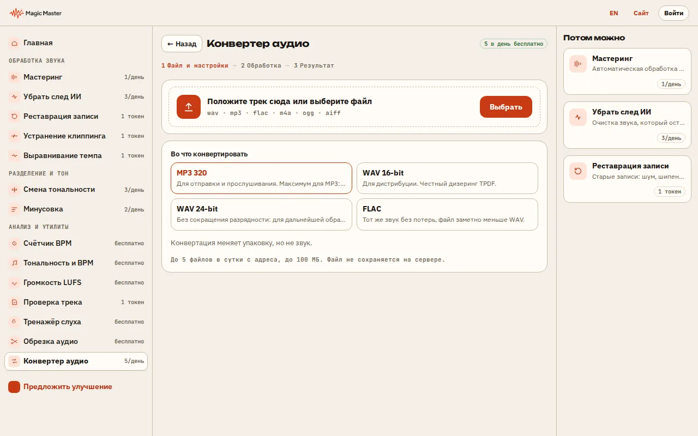This screenshot has height=436, width=698.
Task: Go back with the Назад button
Action: pos(182,44)
